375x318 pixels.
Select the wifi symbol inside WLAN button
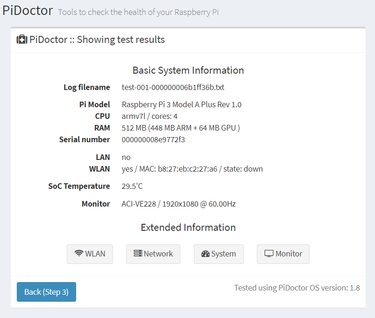79,253
